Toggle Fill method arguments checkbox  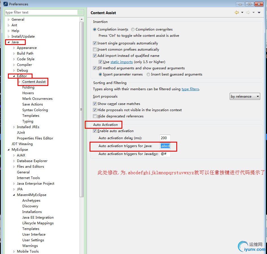click(95, 68)
